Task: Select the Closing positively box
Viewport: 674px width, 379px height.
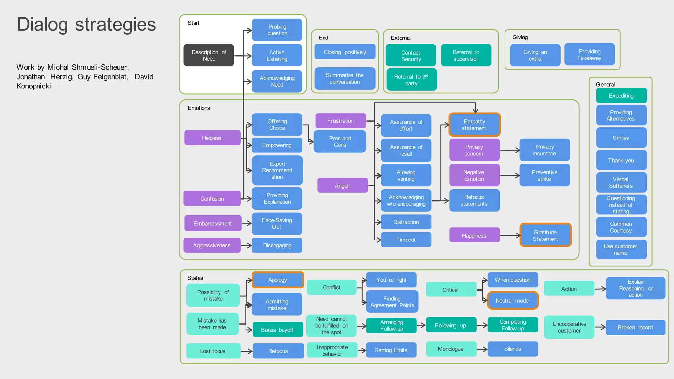Action: pyautogui.click(x=345, y=52)
